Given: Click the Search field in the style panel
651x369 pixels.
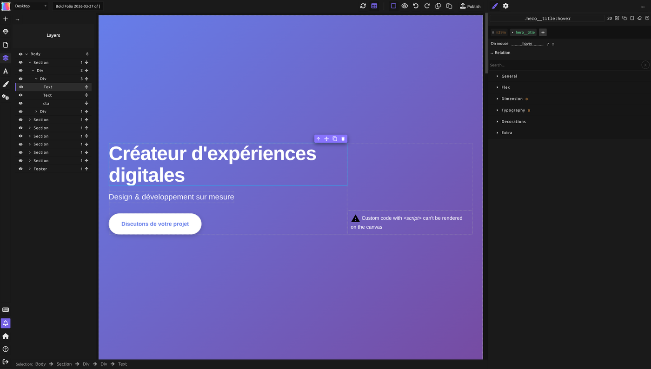Looking at the screenshot, I should (535, 65).
